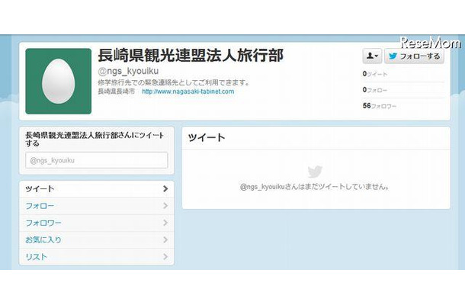Screen dimensions: 465x305
Task: Click chevron arrow on お気に入り row
Action: [165, 239]
